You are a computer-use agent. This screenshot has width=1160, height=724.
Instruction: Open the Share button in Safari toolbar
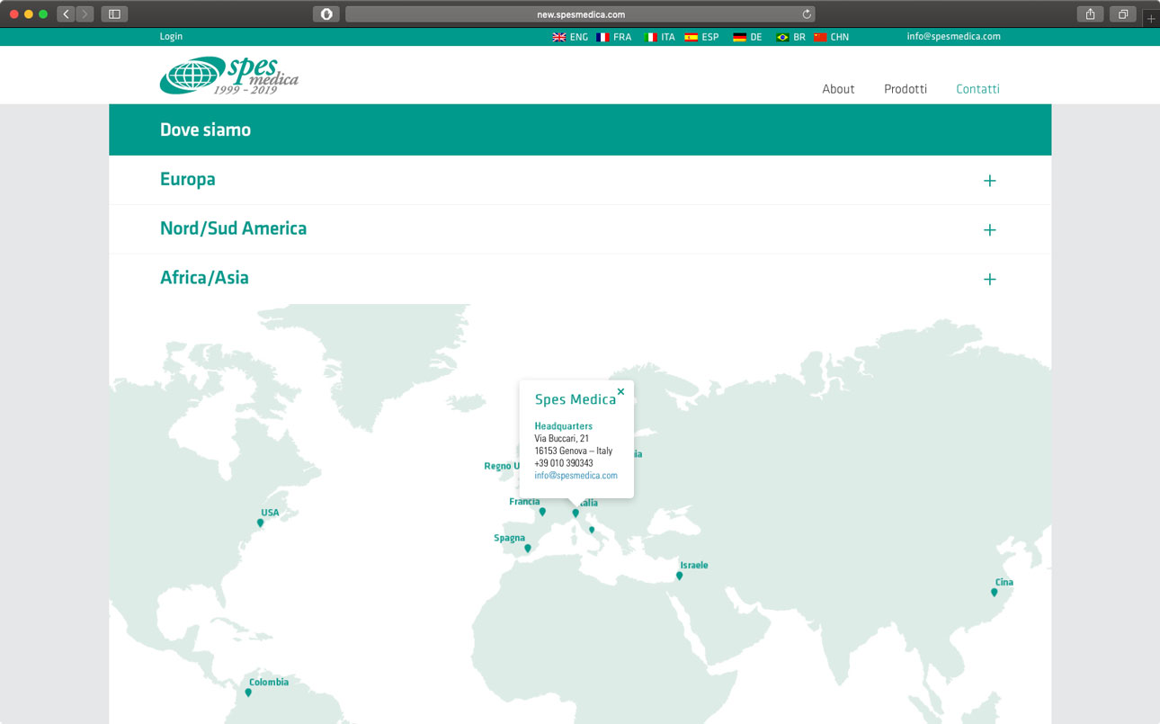1090,14
